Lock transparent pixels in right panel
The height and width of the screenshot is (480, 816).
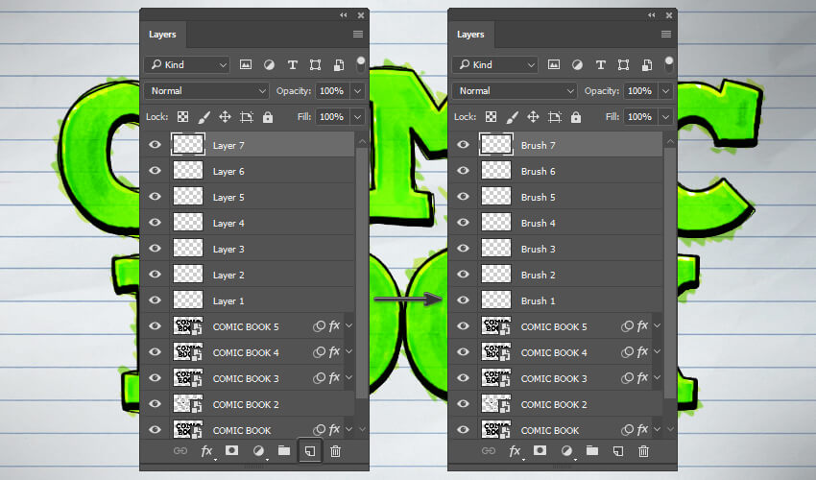coord(491,116)
